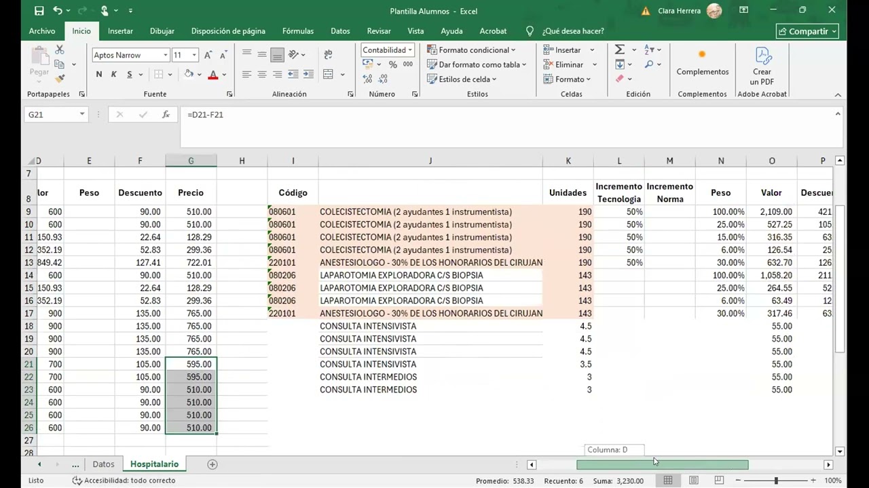Click the Clear eraser icon in Edición

[x=619, y=79]
